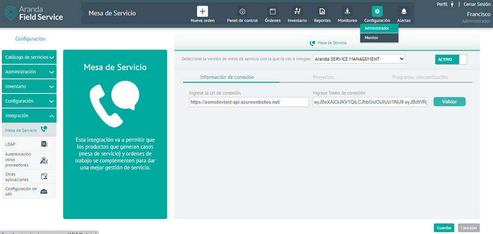The image size is (493, 234).
Task: Click the Cerrar Sesión link
Action: [477, 4]
